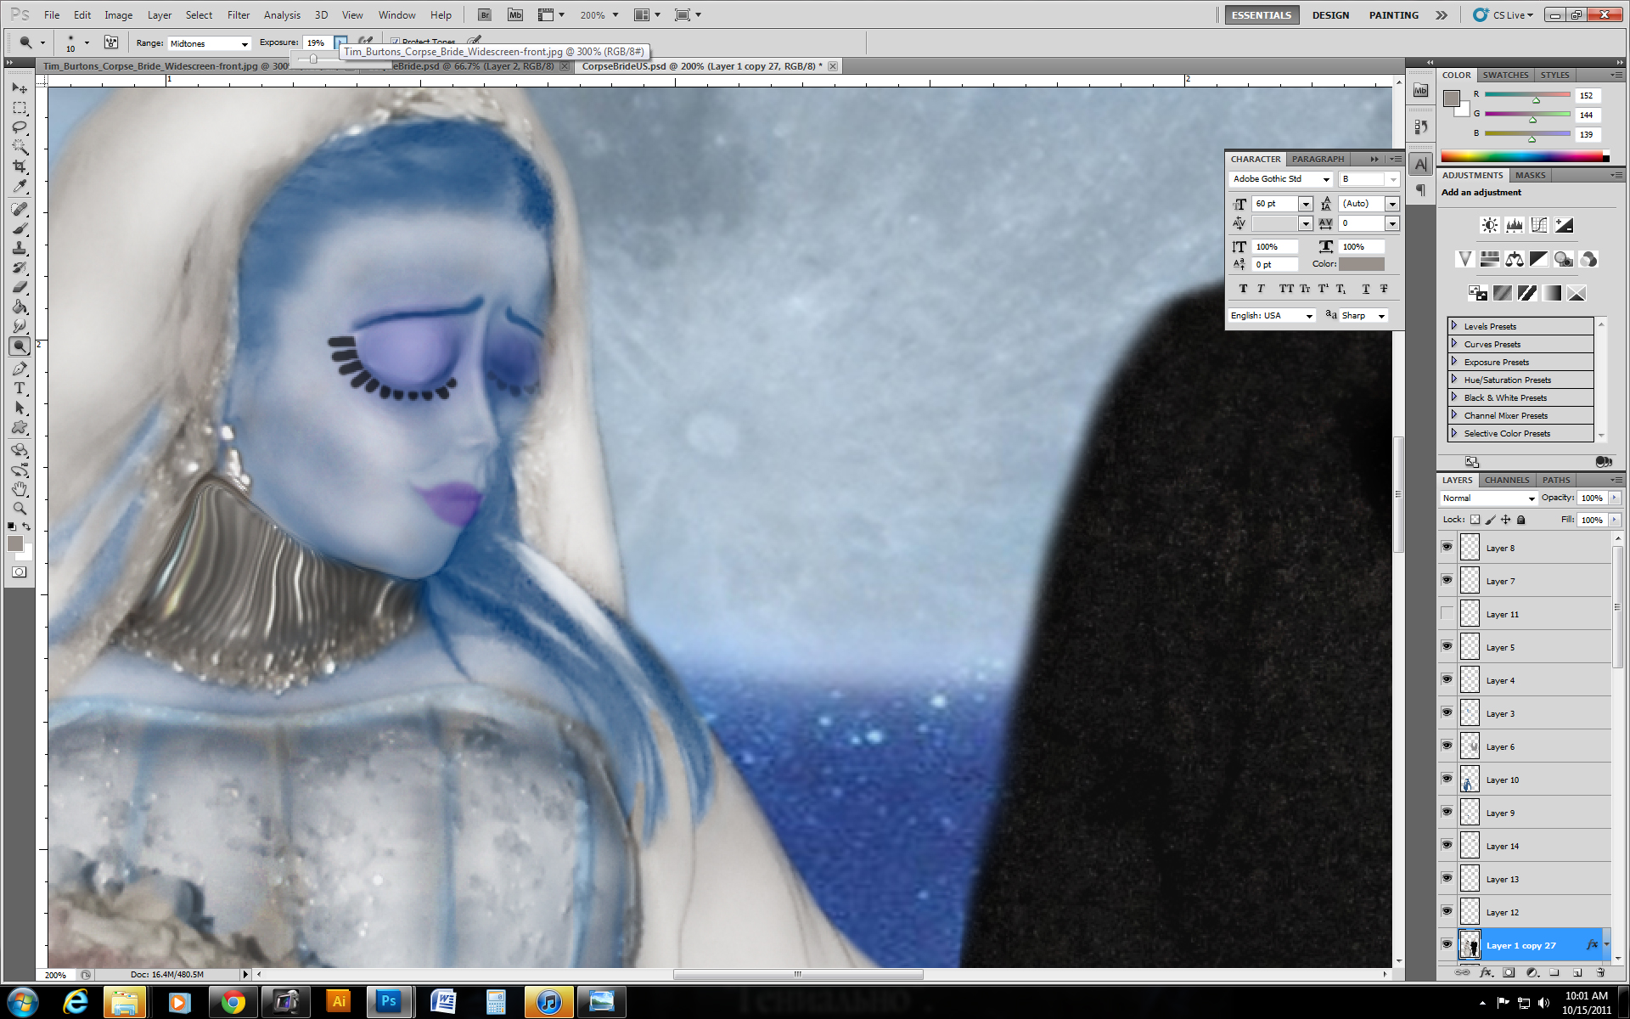Switch to the Design workspace

click(1330, 15)
